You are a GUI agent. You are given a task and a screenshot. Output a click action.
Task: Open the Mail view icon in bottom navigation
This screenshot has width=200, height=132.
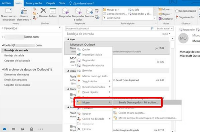[x=5, y=129]
